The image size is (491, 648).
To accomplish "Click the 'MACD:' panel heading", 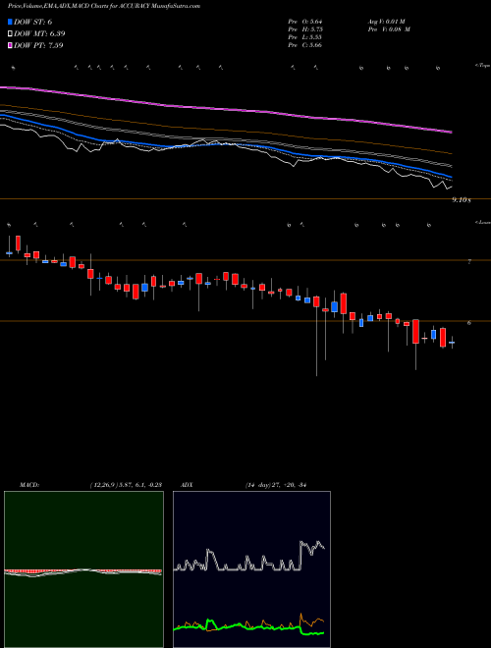I will [29, 485].
